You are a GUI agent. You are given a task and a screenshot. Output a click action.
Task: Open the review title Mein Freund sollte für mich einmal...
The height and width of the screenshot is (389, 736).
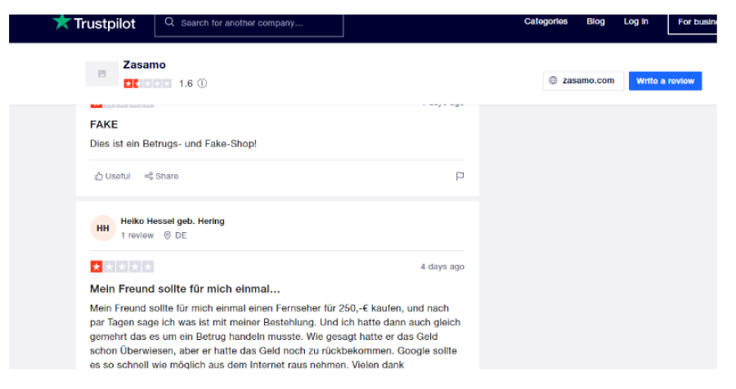point(185,289)
